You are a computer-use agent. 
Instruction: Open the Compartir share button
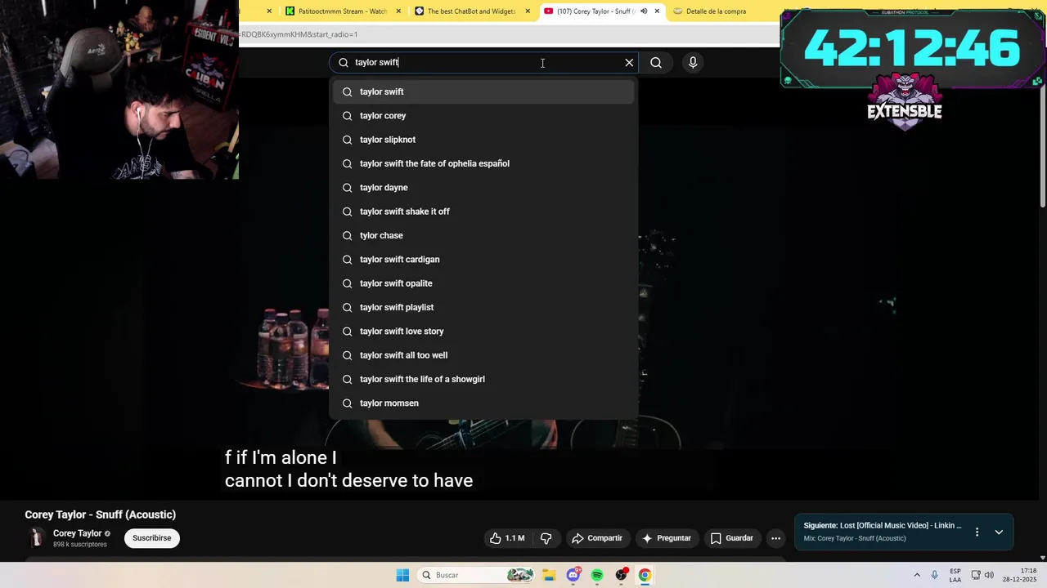coord(597,538)
